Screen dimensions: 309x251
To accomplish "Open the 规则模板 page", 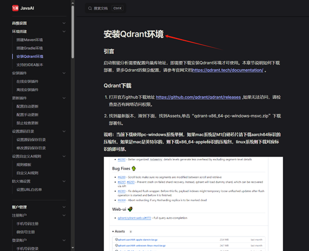I will click(x=24, y=165).
